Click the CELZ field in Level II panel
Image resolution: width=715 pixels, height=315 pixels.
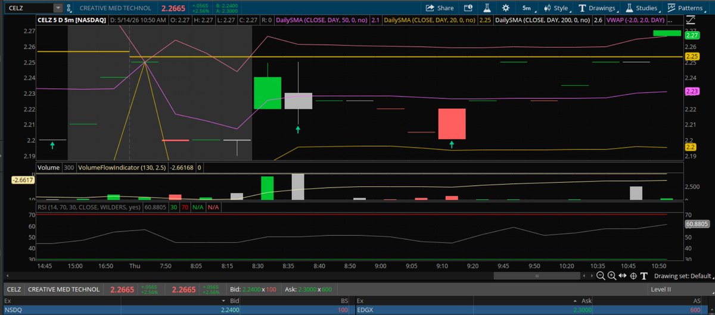coord(14,289)
